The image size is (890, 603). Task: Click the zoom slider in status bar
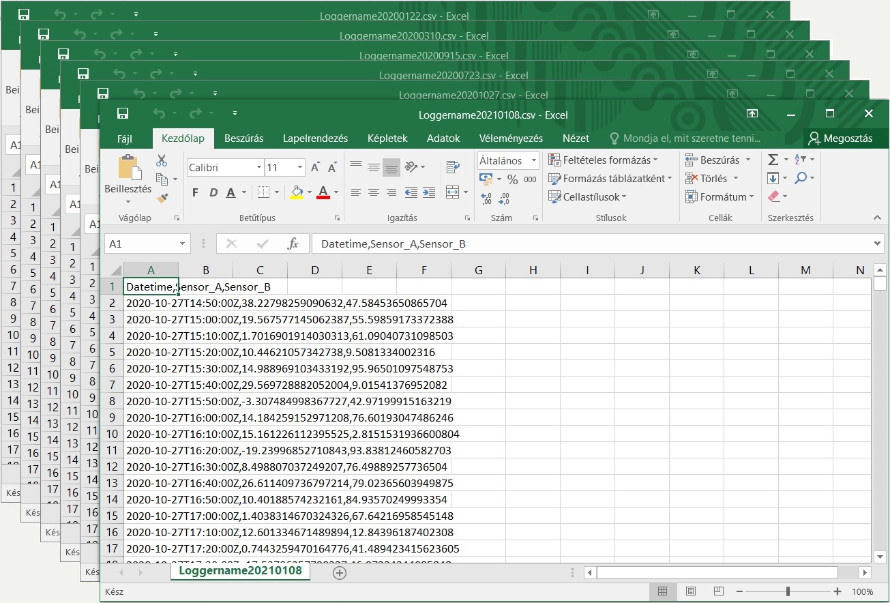click(788, 591)
